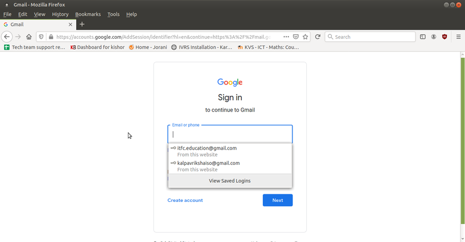Click the Forward arrow navigation button

click(18, 37)
